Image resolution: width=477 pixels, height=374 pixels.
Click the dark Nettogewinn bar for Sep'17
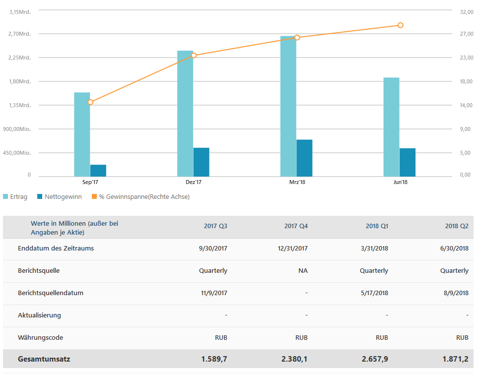pos(98,170)
